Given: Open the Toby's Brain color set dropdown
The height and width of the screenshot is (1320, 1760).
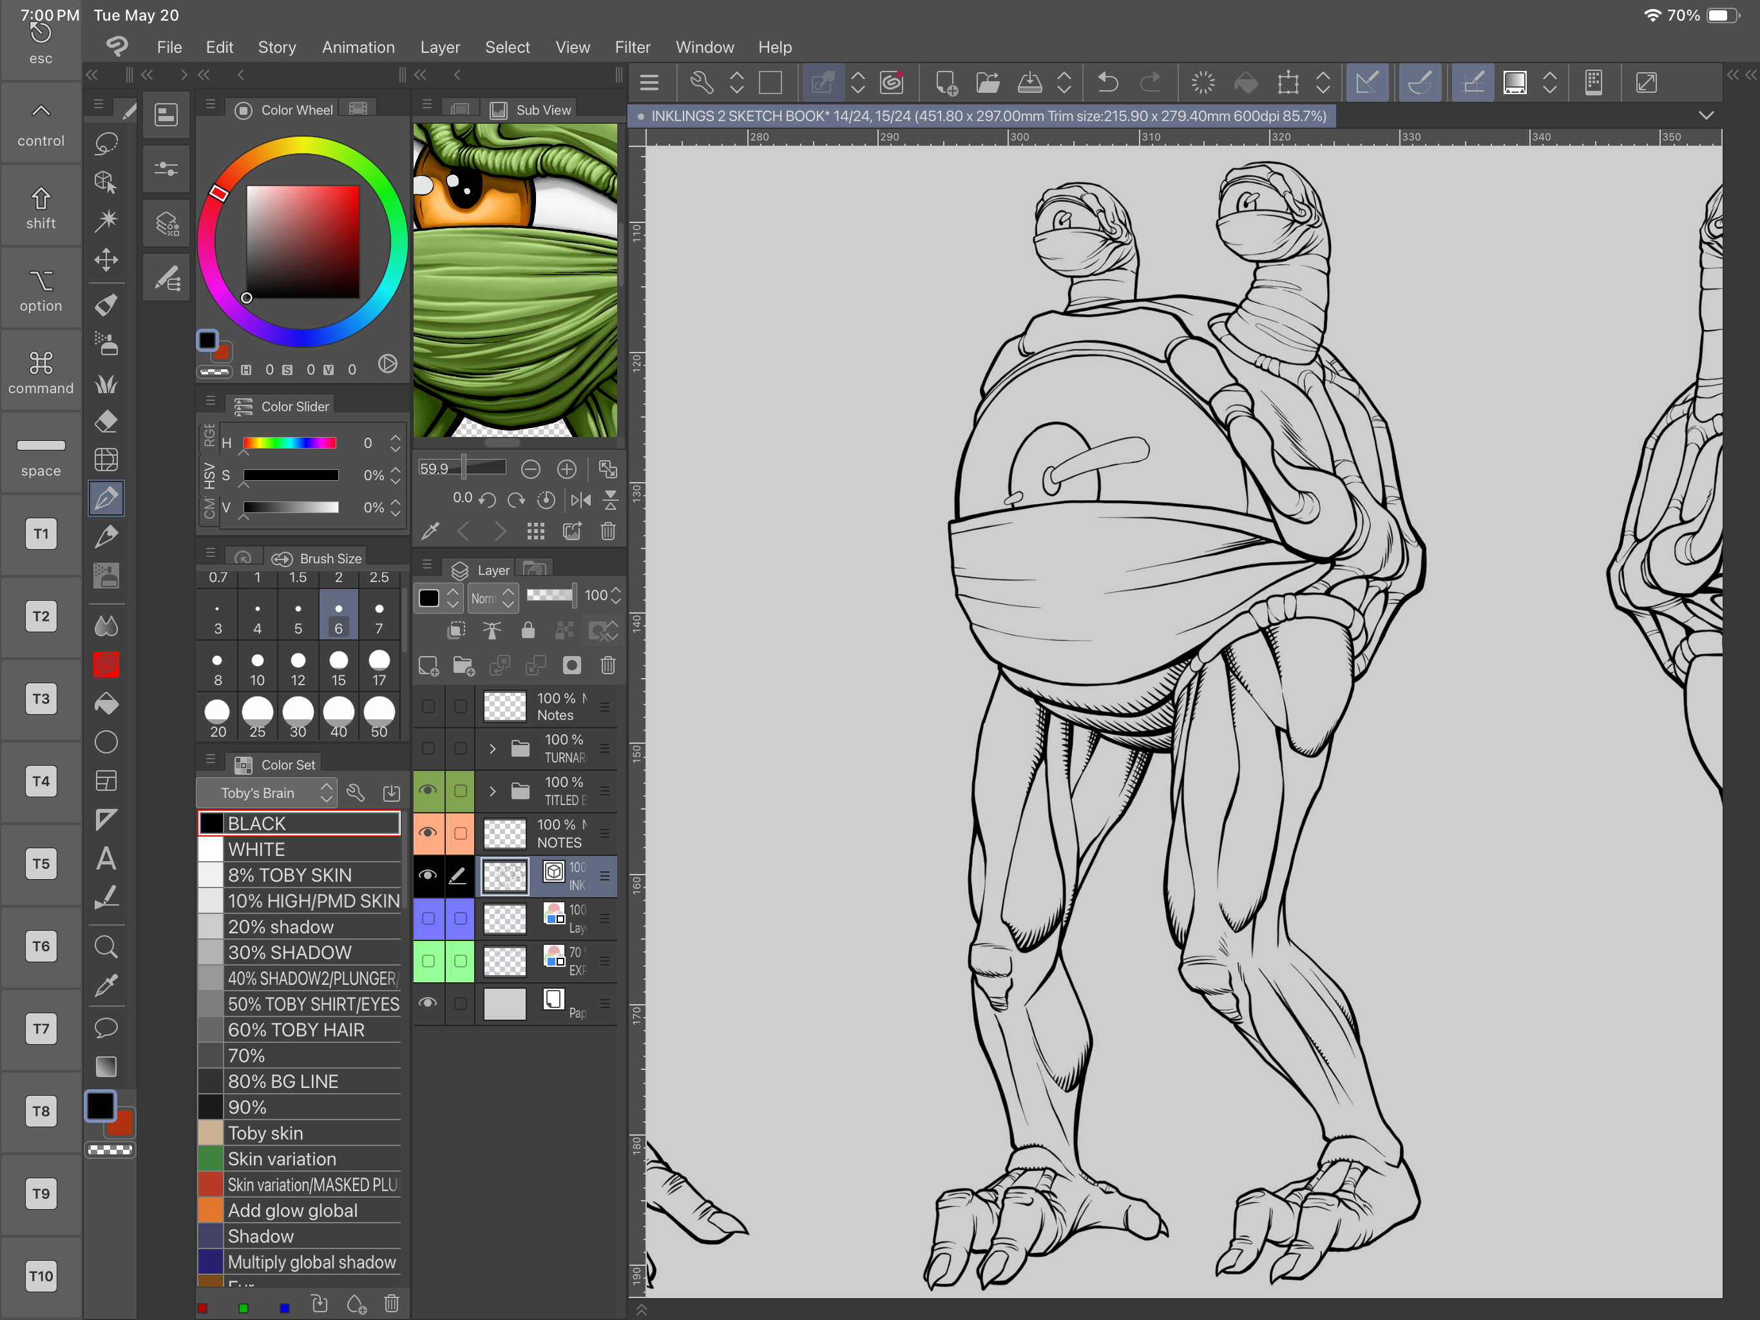Looking at the screenshot, I should click(x=267, y=793).
